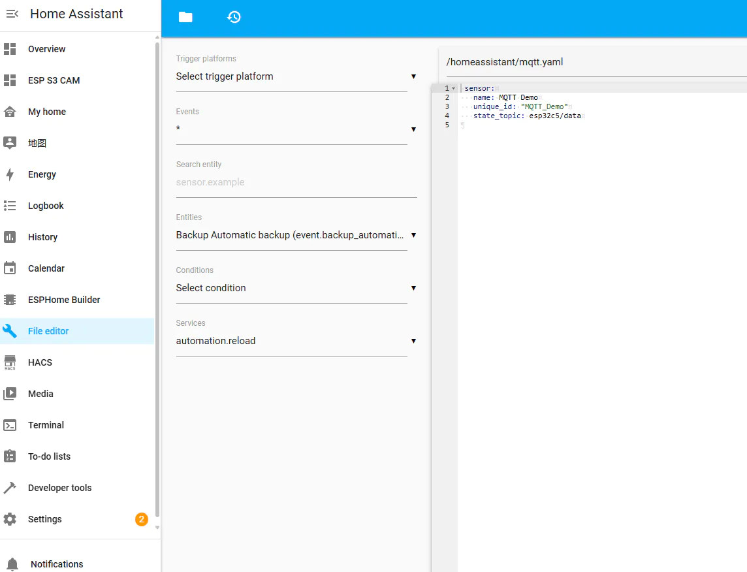Click the Media label in sidebar
Image resolution: width=747 pixels, height=572 pixels.
[40, 394]
